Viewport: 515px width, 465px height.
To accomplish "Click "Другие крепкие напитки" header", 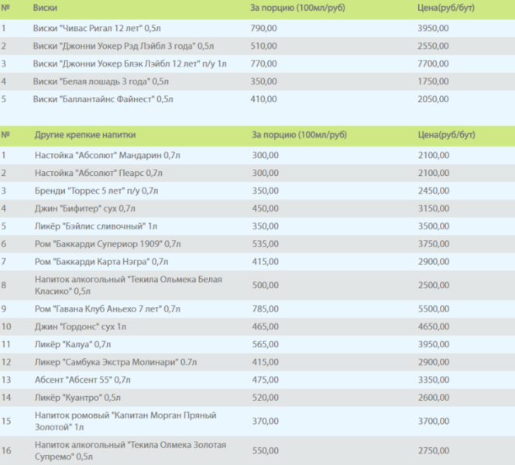I will 85,135.
